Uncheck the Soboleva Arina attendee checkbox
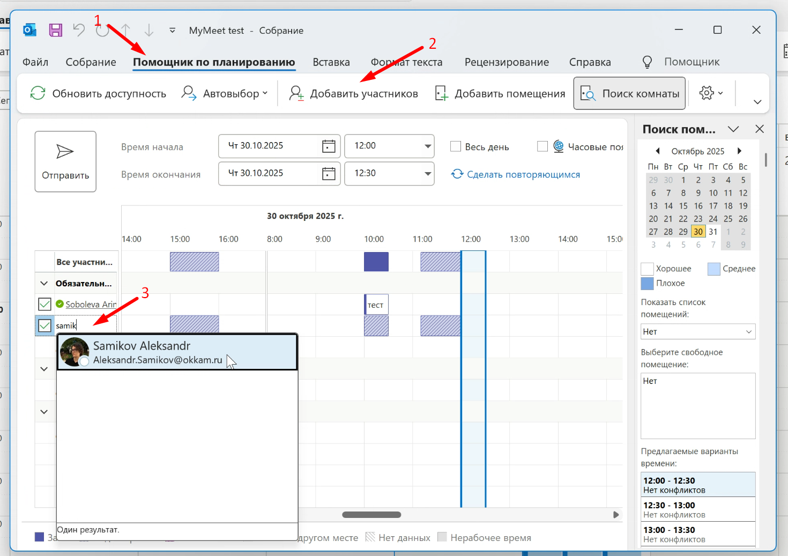This screenshot has height=556, width=788. click(x=44, y=305)
